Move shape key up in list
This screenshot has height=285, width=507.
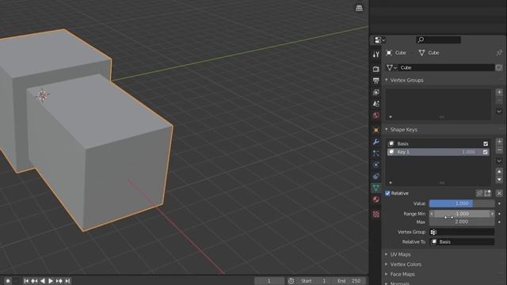(499, 171)
